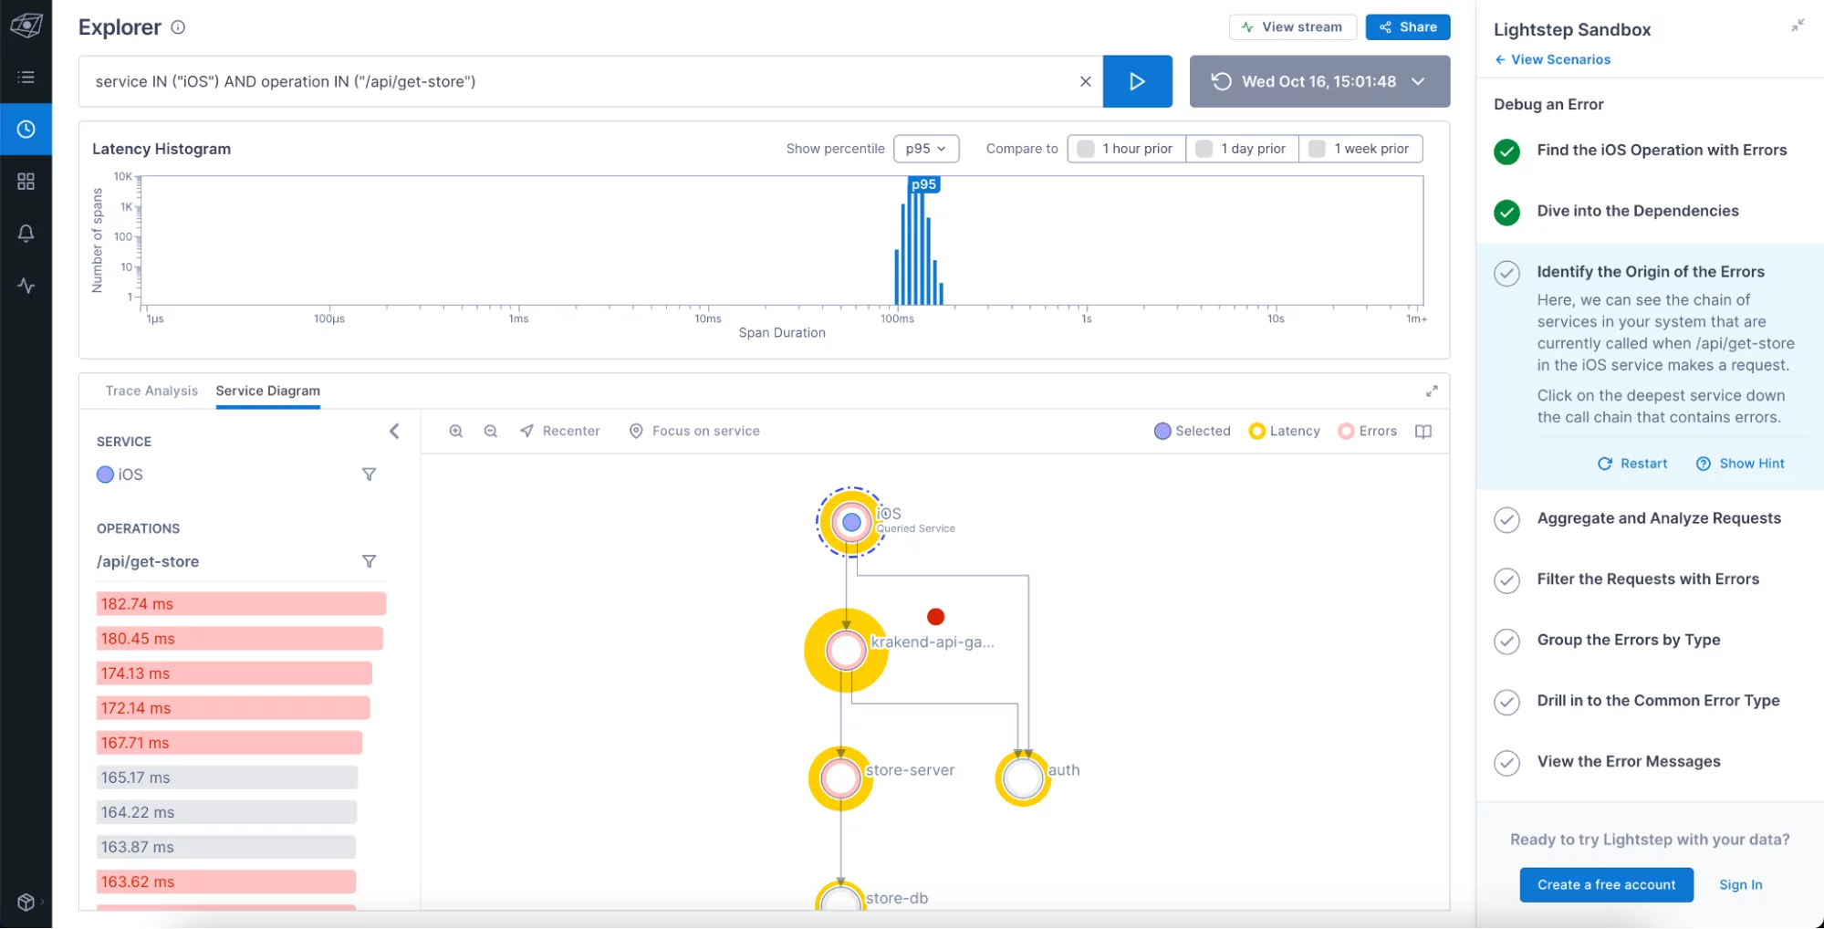Open the alerts bell icon in the sidebar
Screen dimensions: 1824x929
(26, 234)
